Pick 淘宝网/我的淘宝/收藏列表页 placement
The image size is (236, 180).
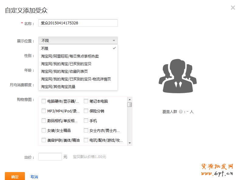pos(64,71)
